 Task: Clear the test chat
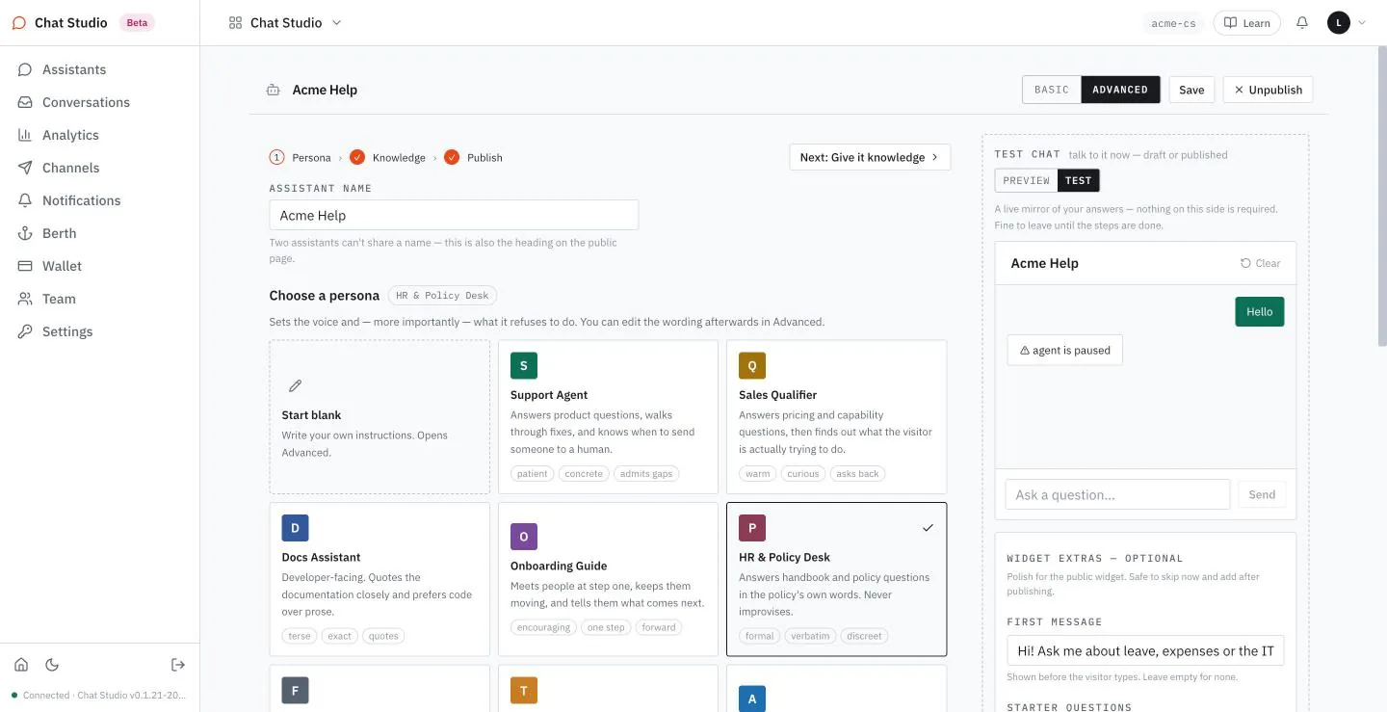tap(1261, 263)
